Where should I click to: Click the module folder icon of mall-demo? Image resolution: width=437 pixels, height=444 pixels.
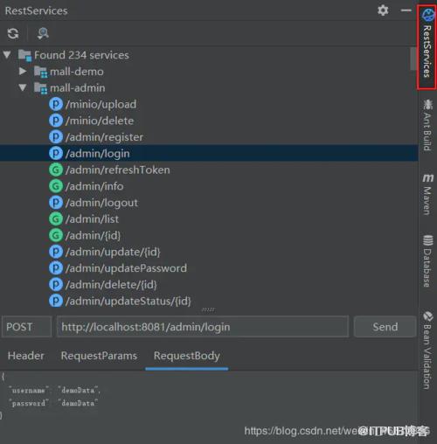point(40,72)
